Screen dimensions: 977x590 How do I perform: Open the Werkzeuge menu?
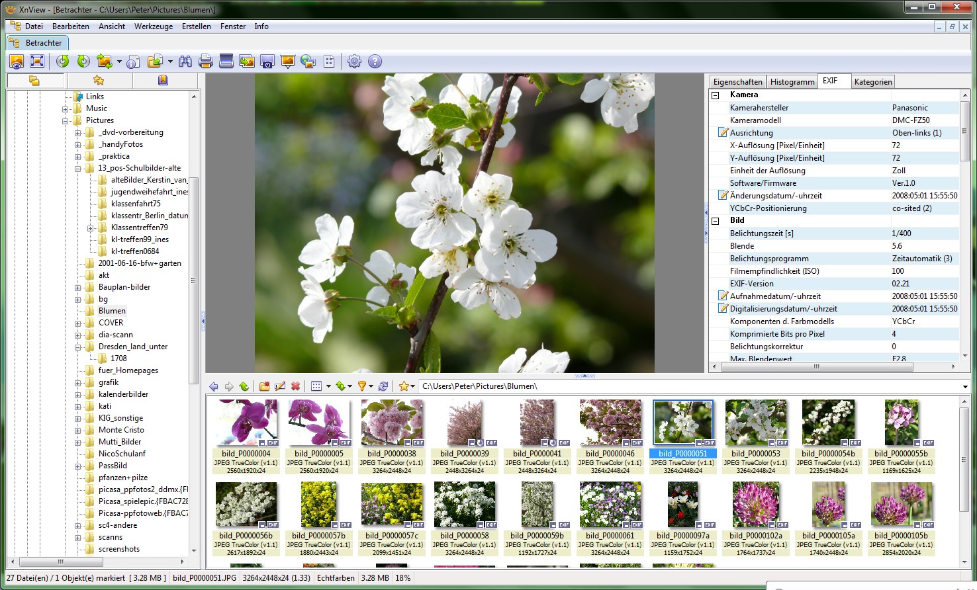point(154,26)
